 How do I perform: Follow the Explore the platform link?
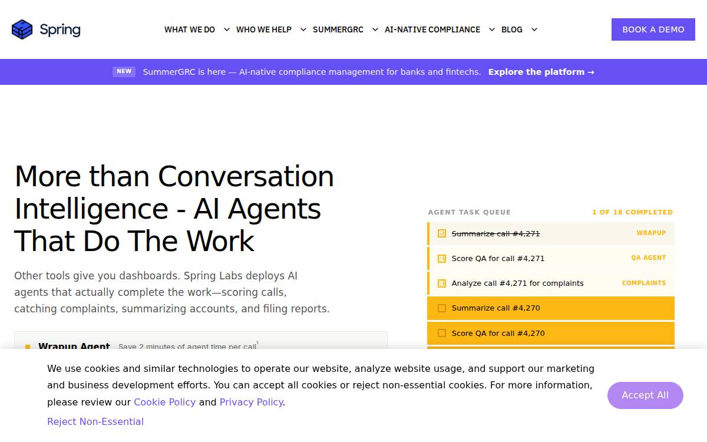541,72
